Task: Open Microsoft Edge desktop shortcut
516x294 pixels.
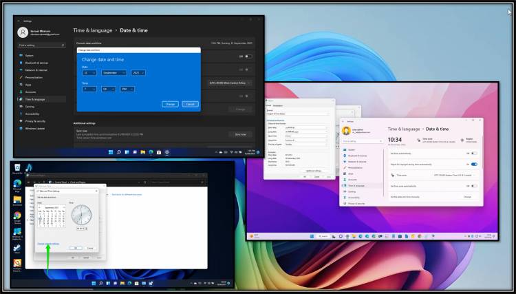Action: click(17, 185)
